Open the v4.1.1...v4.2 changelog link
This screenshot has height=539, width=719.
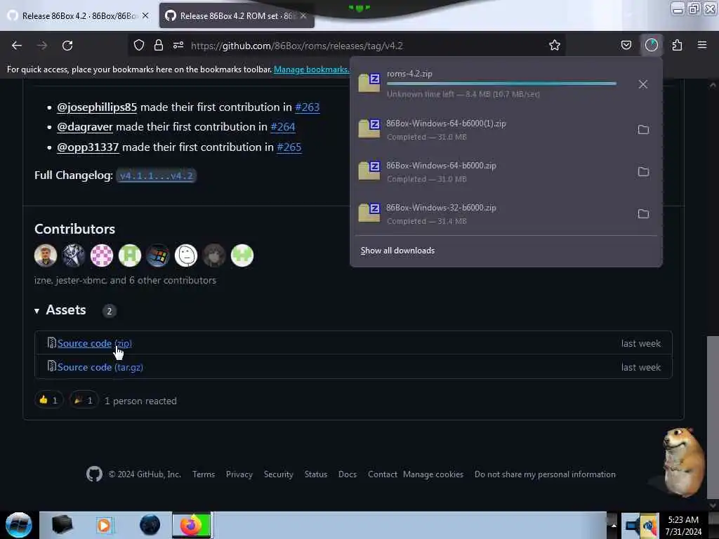157,175
